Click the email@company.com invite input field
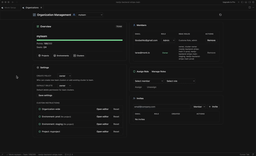Viewport: 256px width, 156px height. (162, 107)
